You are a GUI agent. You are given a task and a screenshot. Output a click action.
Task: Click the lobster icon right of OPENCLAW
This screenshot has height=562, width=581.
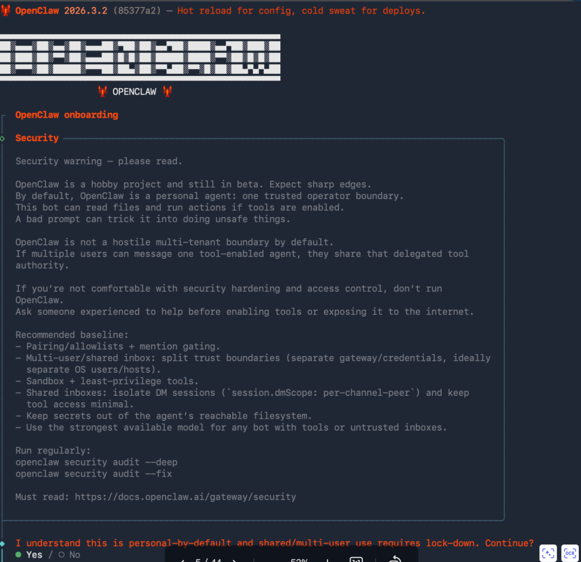tap(167, 91)
